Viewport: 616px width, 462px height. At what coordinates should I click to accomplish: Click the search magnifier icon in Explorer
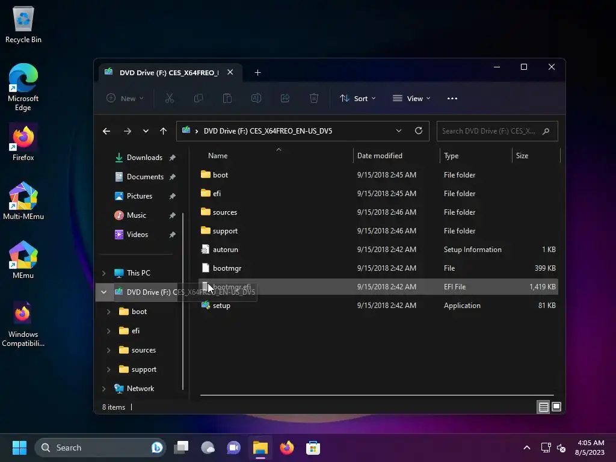click(546, 131)
